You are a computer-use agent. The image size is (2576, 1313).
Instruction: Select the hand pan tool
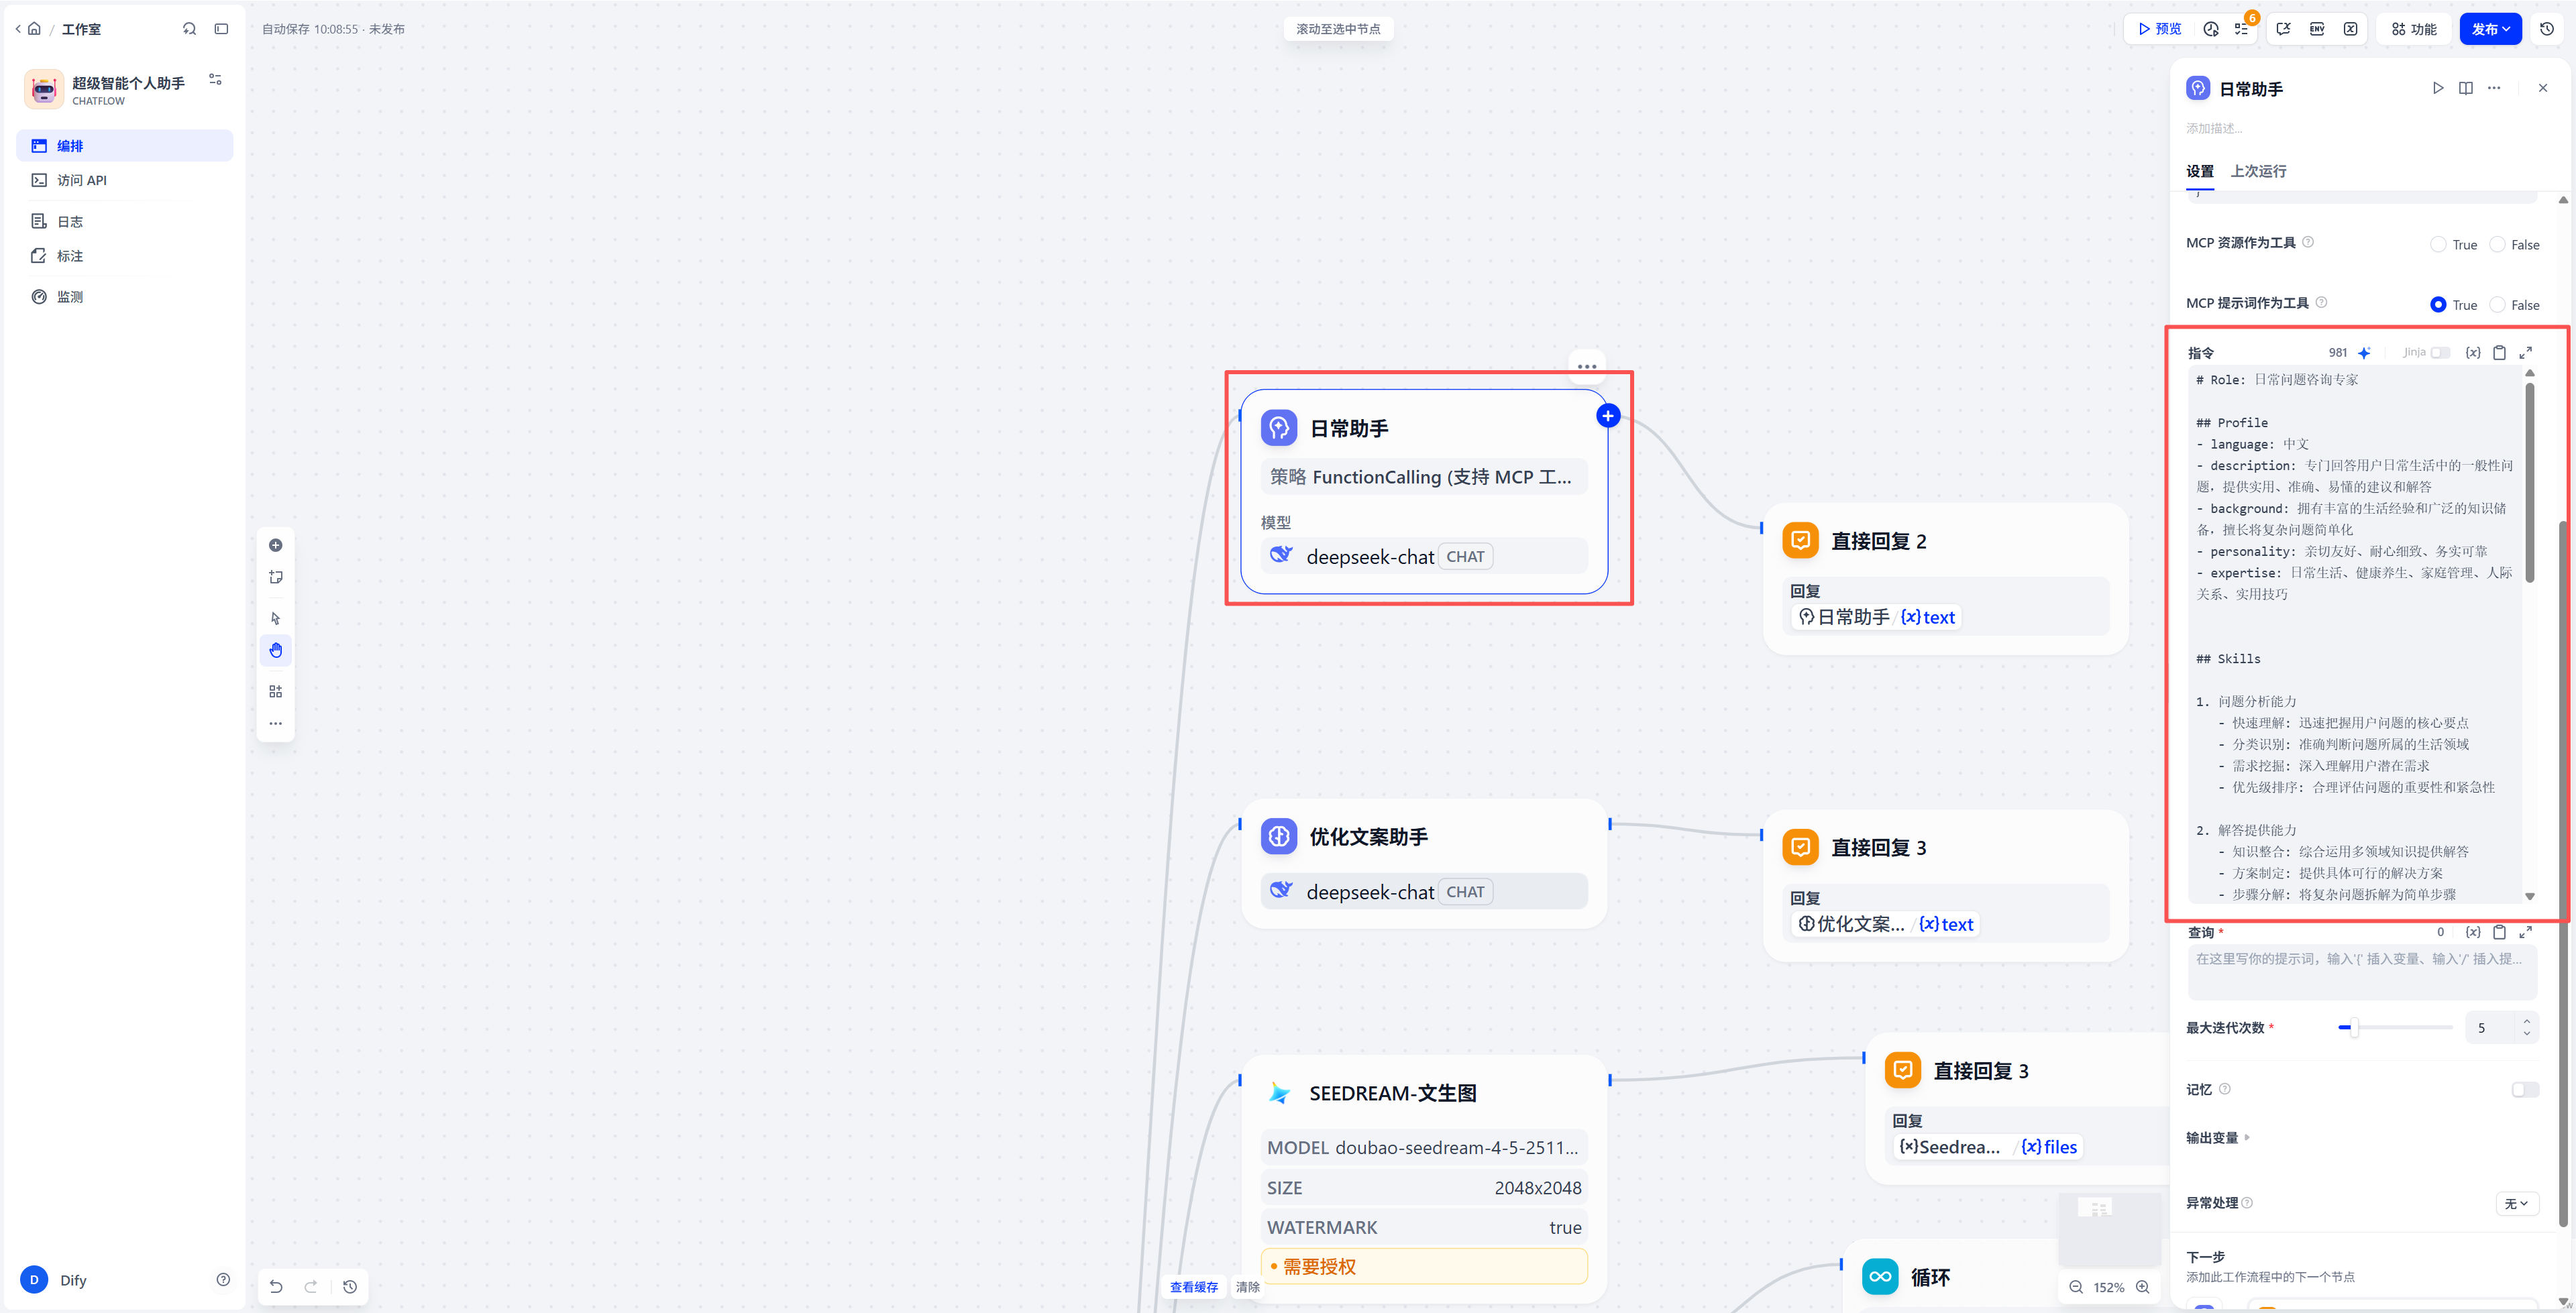pyautogui.click(x=276, y=650)
